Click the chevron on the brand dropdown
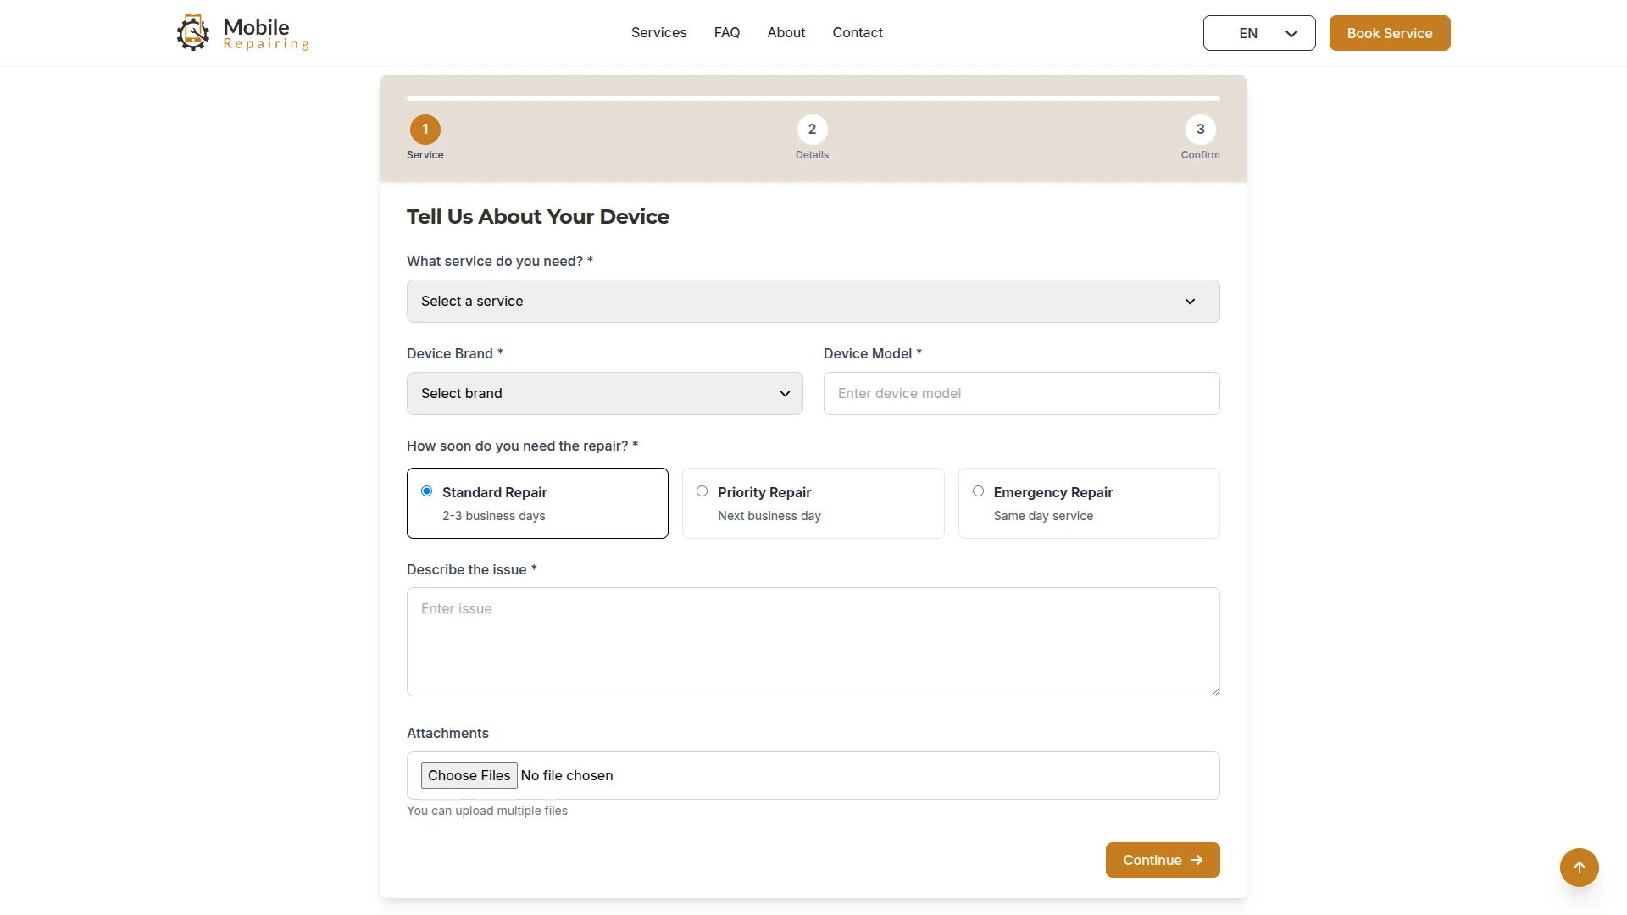This screenshot has width=1627, height=915. pos(785,393)
